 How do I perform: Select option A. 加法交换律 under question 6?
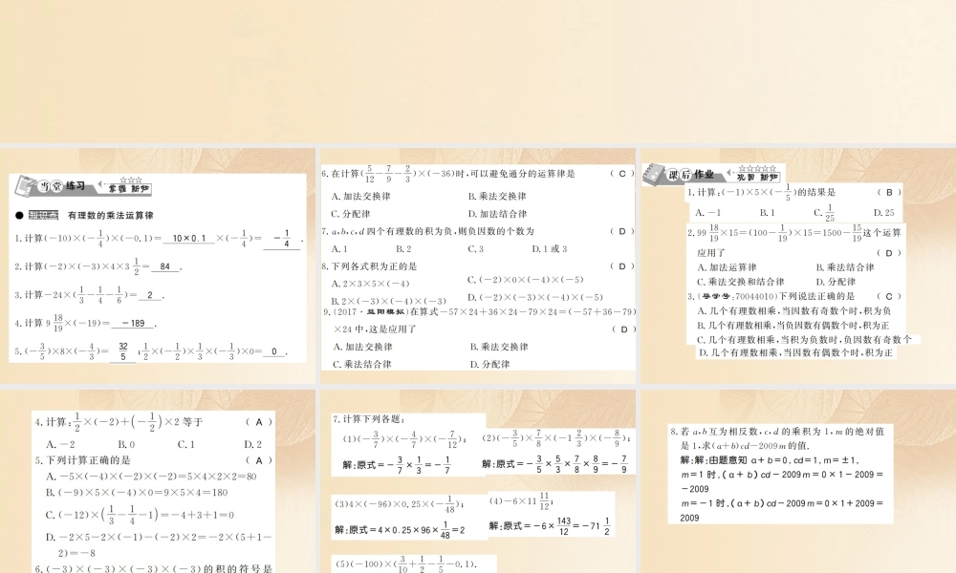[x=361, y=196]
